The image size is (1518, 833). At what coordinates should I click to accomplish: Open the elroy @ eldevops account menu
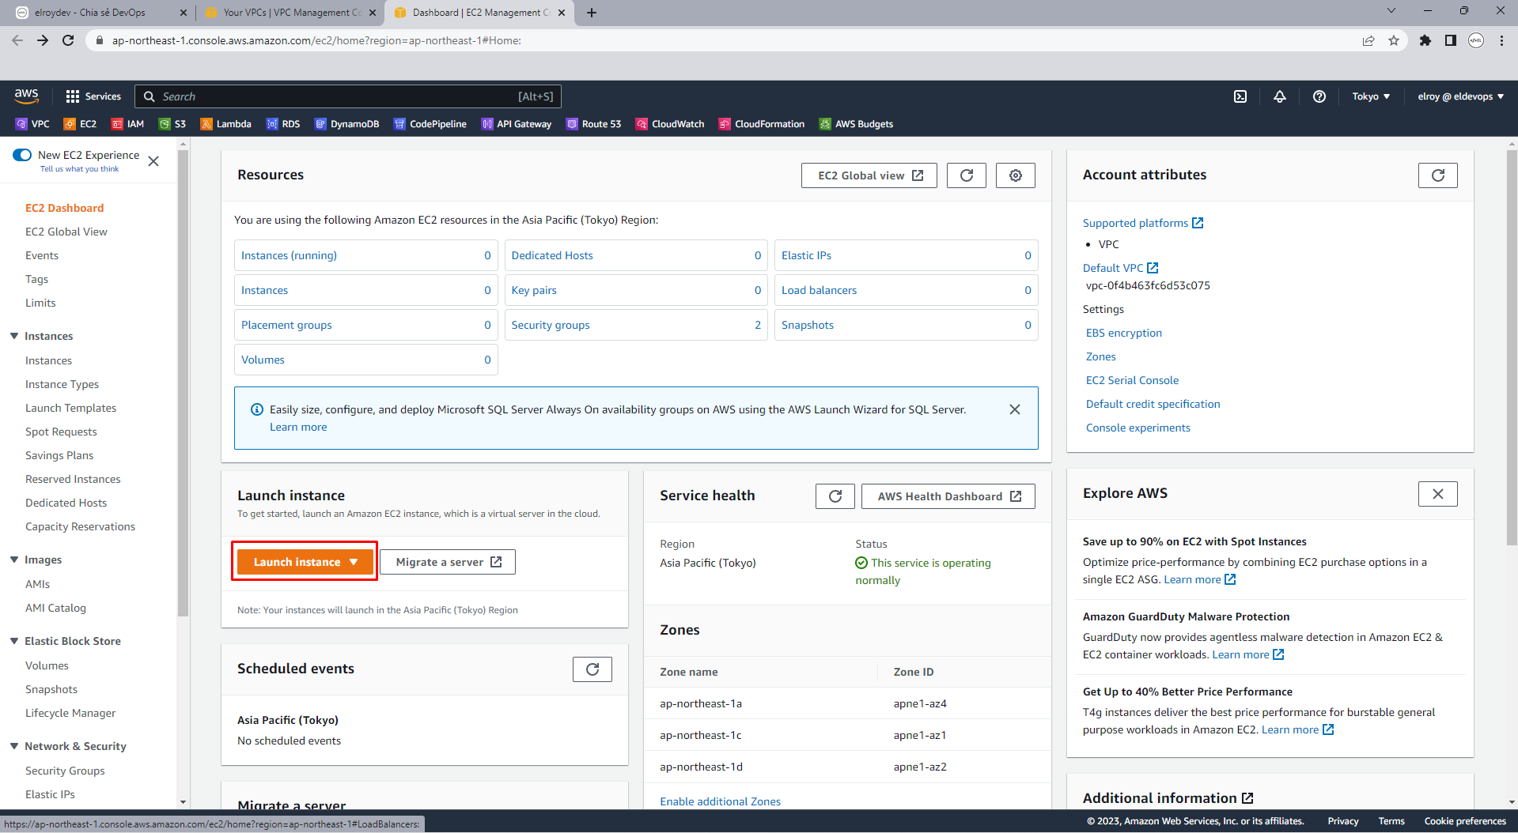pyautogui.click(x=1461, y=96)
